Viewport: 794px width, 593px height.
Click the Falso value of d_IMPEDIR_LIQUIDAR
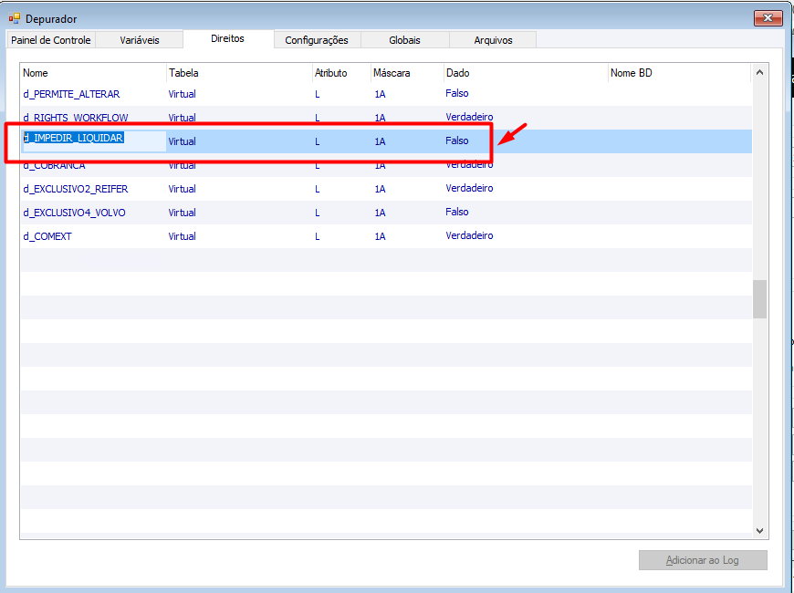456,140
